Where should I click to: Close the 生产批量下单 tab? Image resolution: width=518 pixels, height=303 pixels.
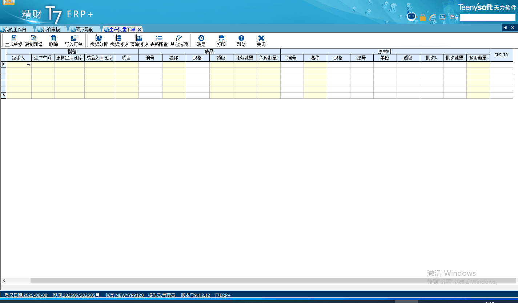[x=139, y=30]
